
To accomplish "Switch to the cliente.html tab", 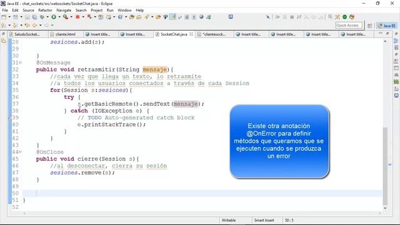I will [x=65, y=34].
